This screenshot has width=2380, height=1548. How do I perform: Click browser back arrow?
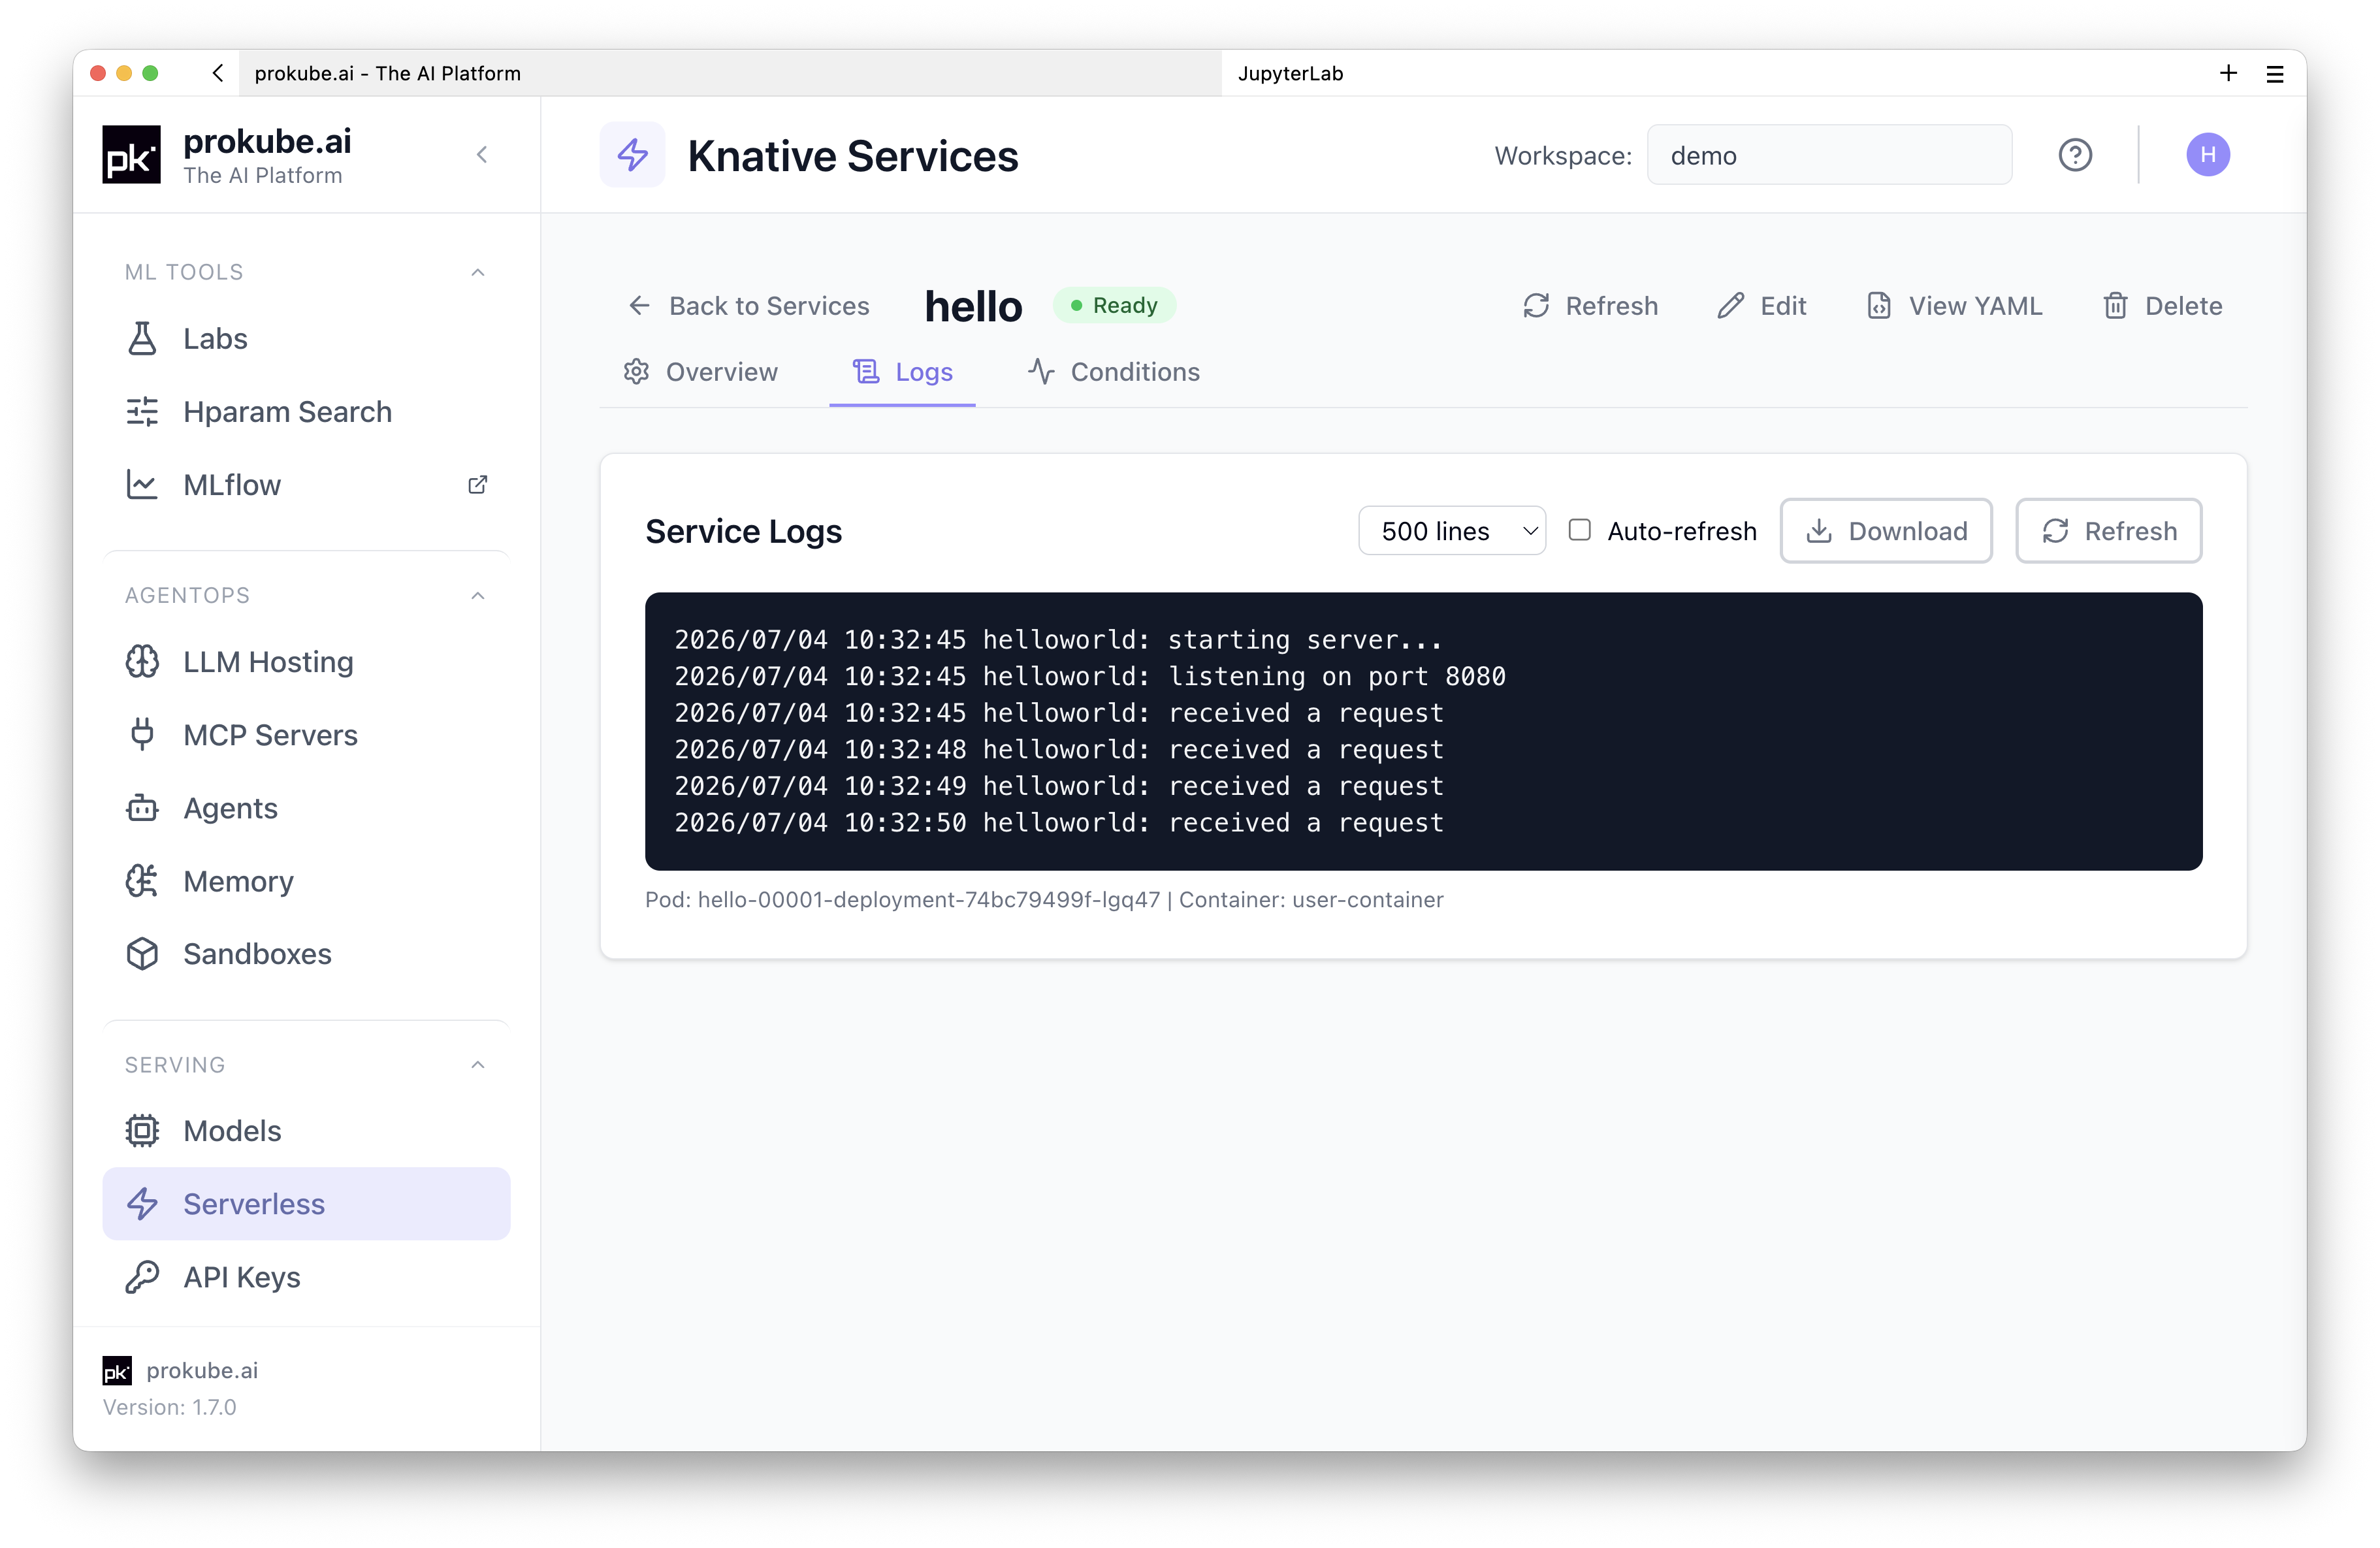[218, 73]
